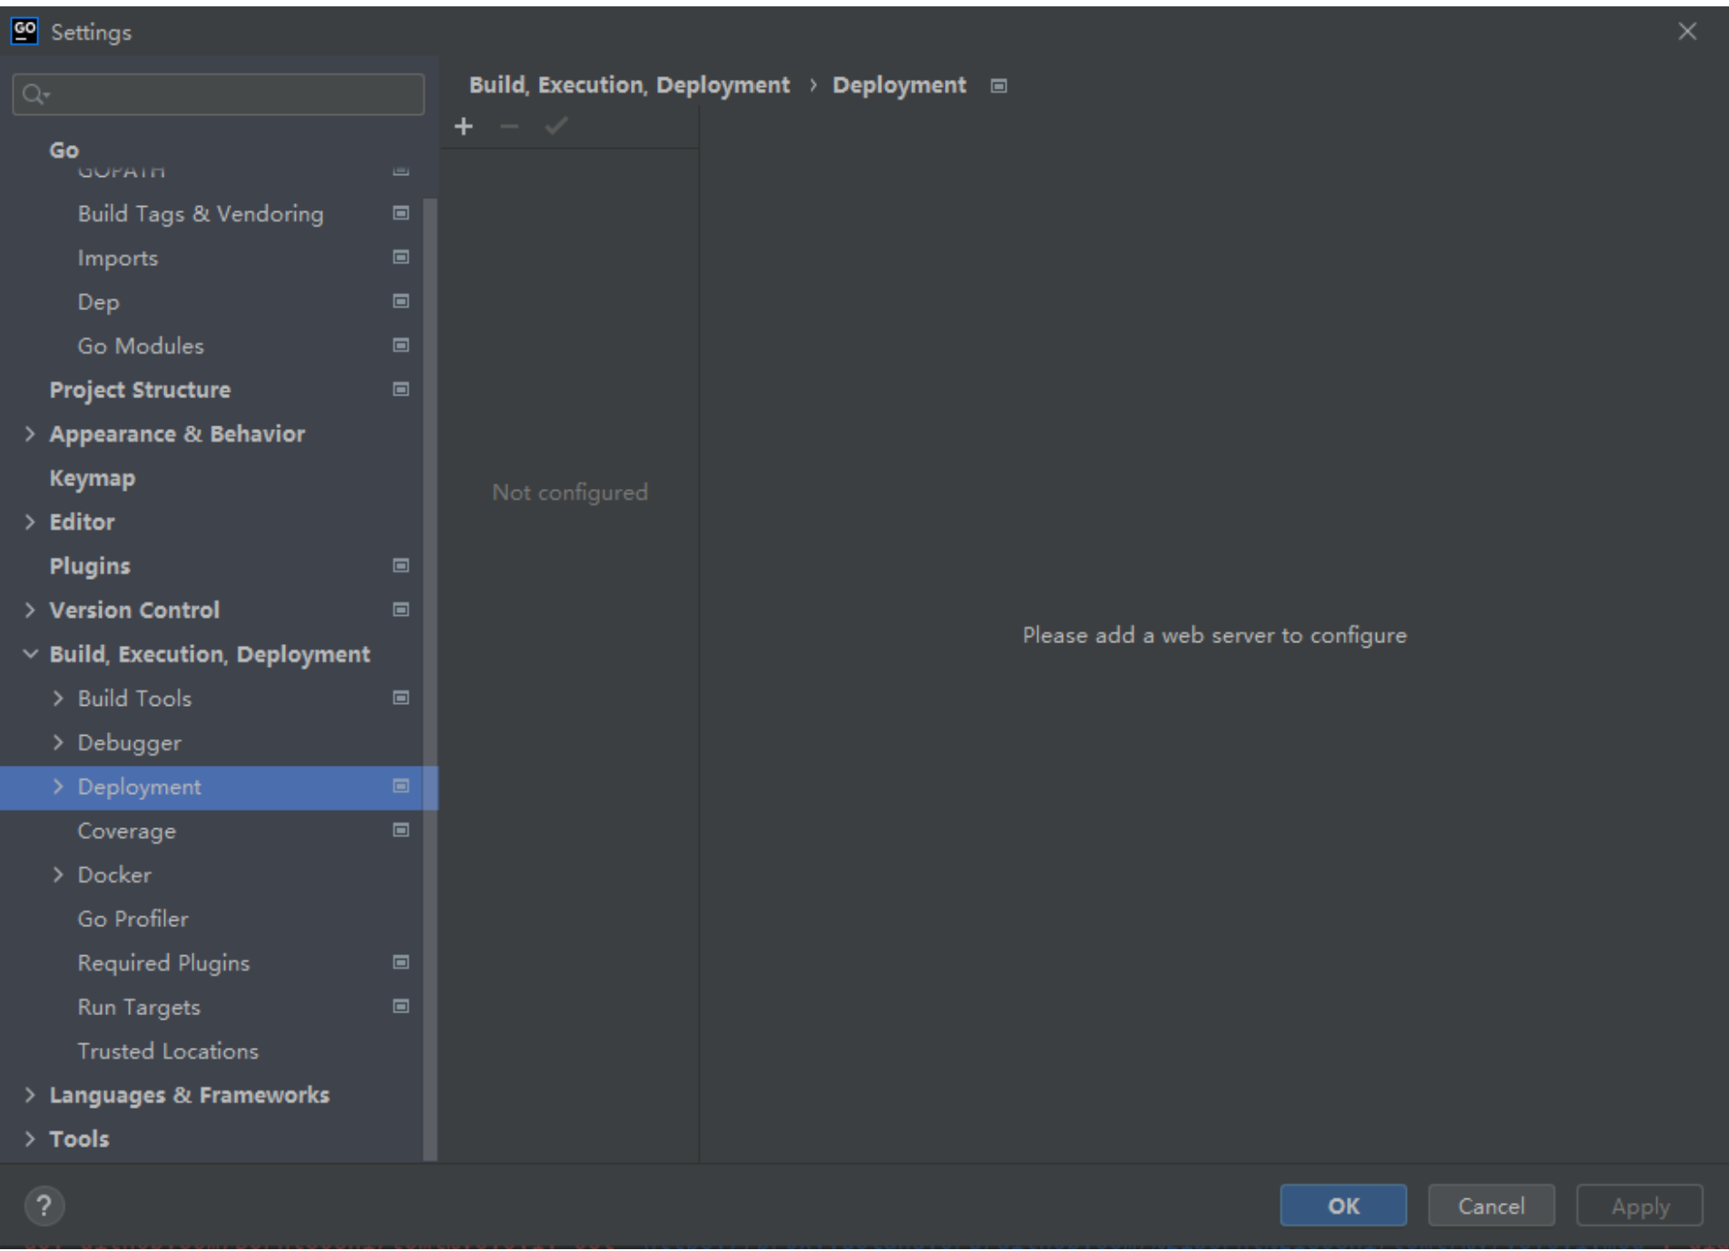
Task: Expand Docker subtree
Action: [58, 875]
